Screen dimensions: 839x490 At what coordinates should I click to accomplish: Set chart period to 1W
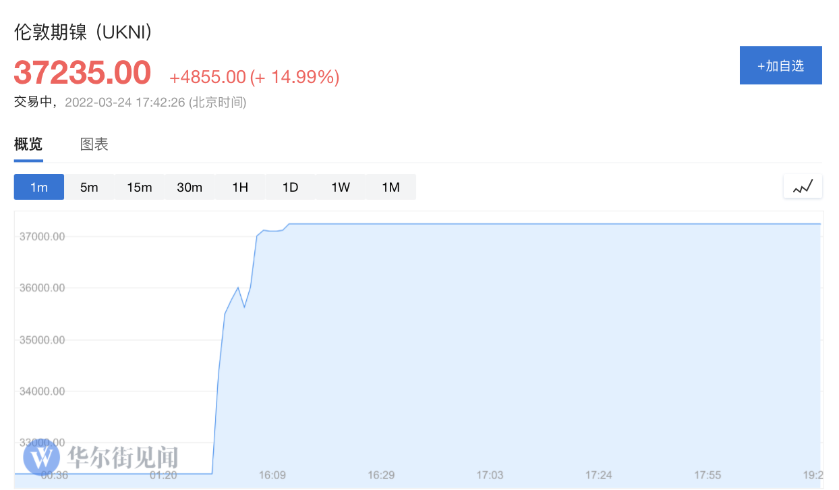(x=341, y=187)
